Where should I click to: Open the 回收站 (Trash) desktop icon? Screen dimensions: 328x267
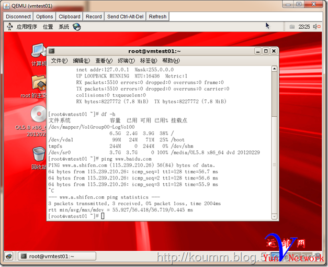[39, 158]
